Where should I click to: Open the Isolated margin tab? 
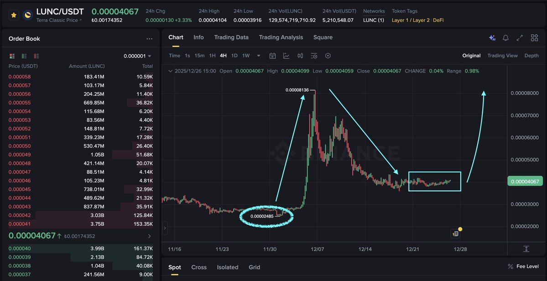point(228,267)
